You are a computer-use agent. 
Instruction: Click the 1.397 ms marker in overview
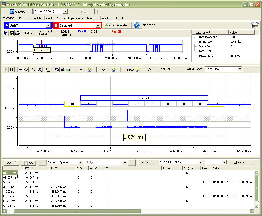[41, 50]
